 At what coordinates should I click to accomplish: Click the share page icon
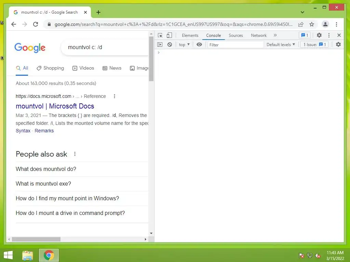pyautogui.click(x=301, y=24)
